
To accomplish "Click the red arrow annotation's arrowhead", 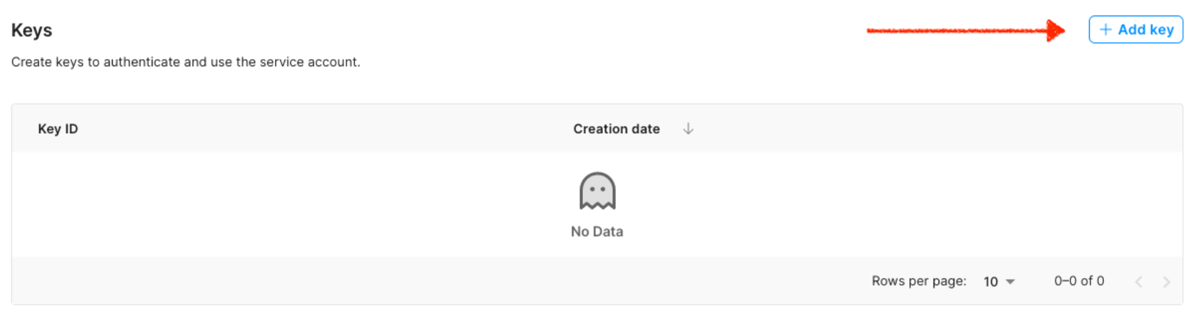I will coord(1055,31).
